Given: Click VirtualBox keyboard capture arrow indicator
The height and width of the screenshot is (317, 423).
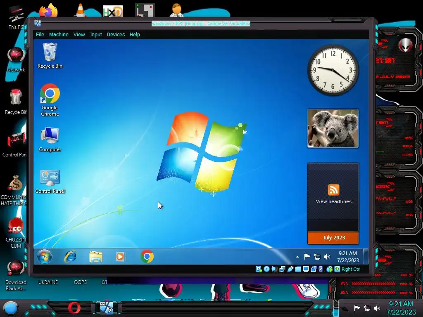Looking at the screenshot, I should coord(337,269).
